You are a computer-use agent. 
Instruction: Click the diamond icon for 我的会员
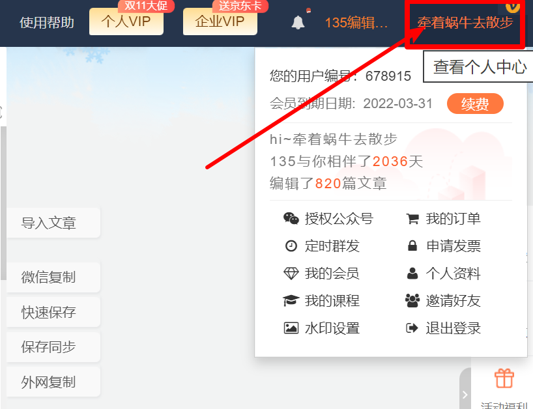pyautogui.click(x=291, y=274)
